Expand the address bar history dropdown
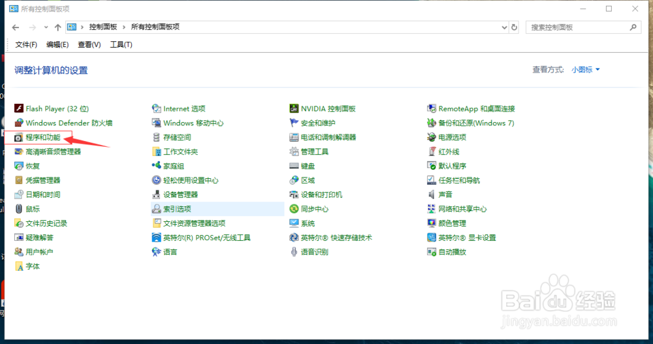 (504, 27)
